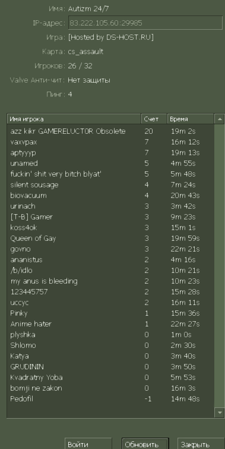Select the Anime hater player row

click(x=110, y=324)
